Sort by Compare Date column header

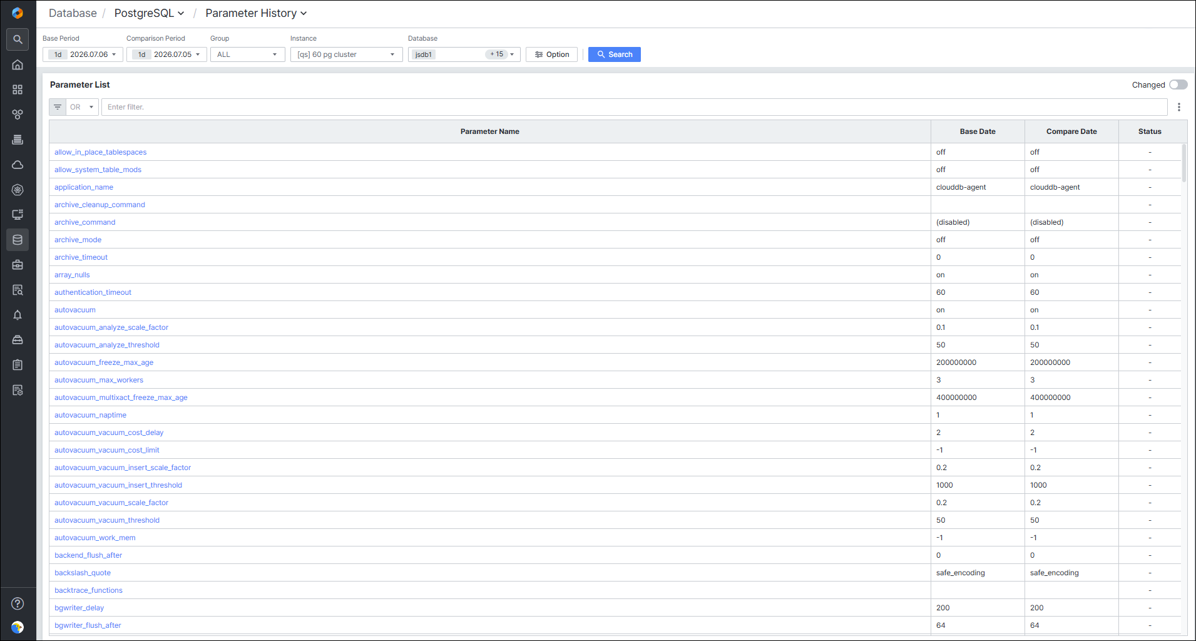pyautogui.click(x=1071, y=131)
